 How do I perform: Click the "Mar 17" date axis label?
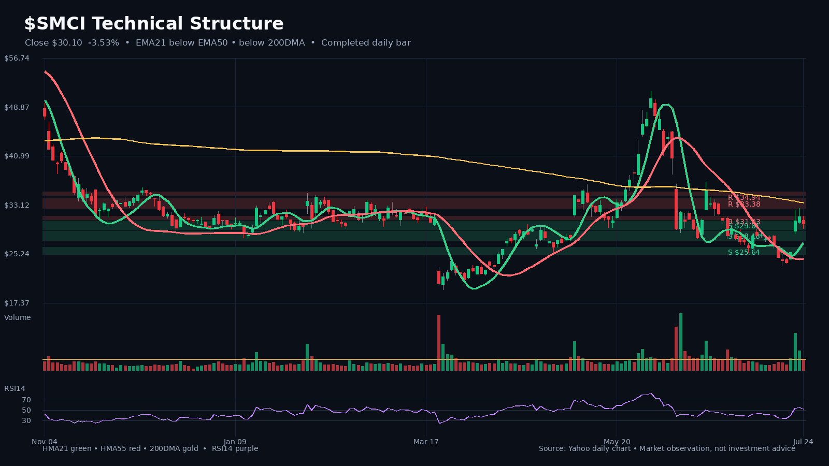[426, 442]
